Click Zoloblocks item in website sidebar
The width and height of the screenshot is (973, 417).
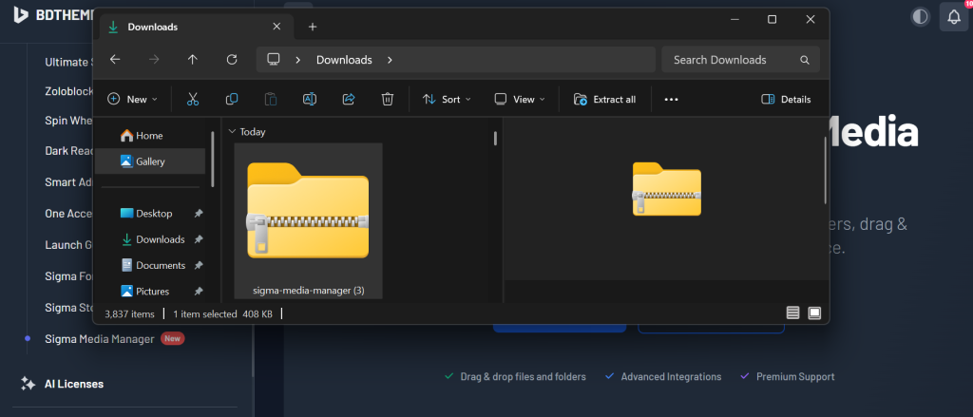(x=68, y=90)
